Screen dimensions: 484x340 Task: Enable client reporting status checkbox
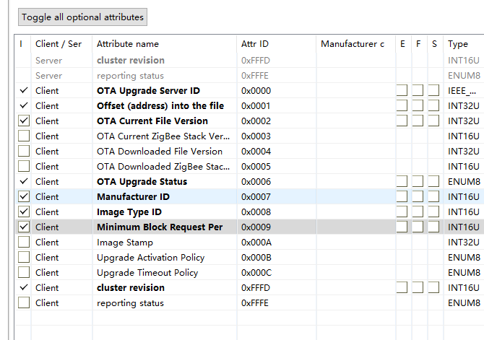[x=24, y=303]
